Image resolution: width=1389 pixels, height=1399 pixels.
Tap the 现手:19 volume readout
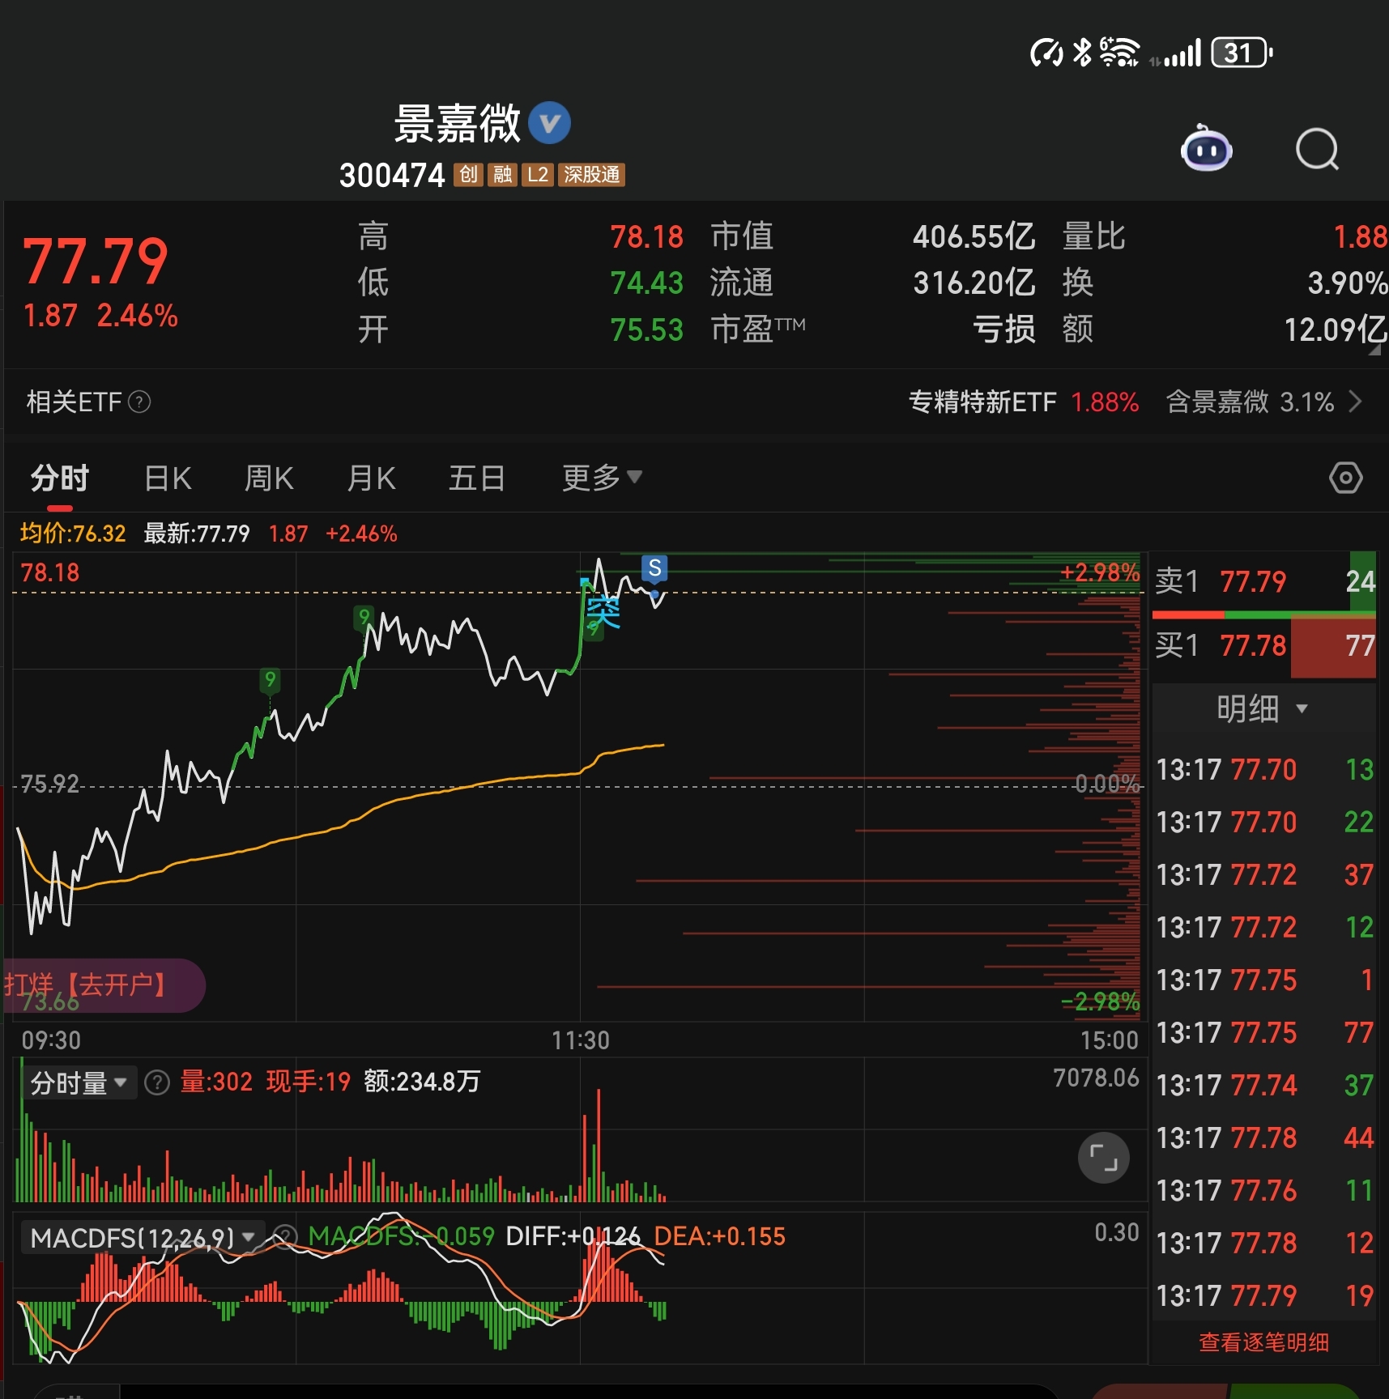(x=308, y=1082)
